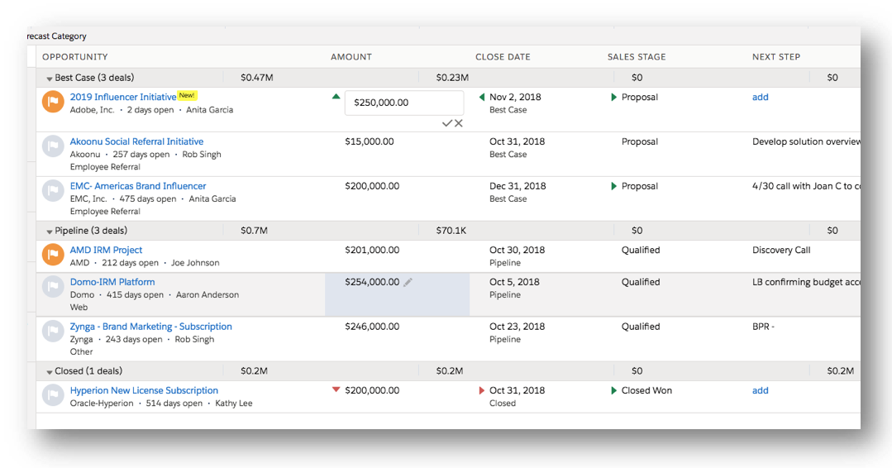Open AMD IRM Project opportunity

pos(106,250)
